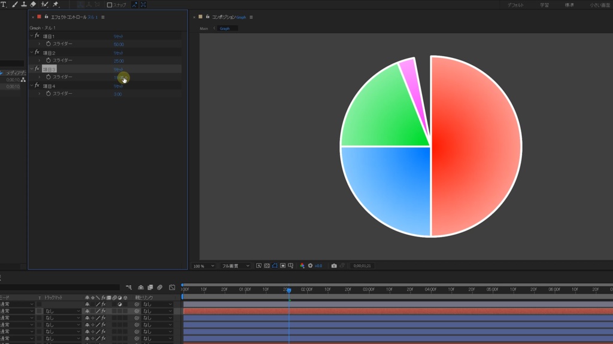Collapse the 項目1 effect group
613x344 pixels.
(x=32, y=36)
